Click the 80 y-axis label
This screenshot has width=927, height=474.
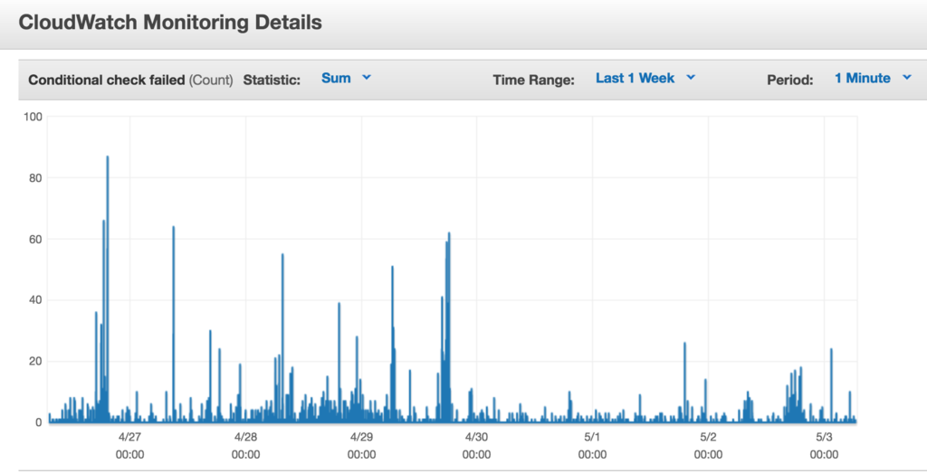35,178
